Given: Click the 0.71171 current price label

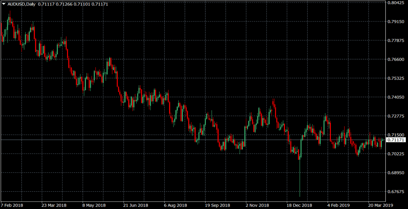Looking at the screenshot, I should pyautogui.click(x=395, y=140).
